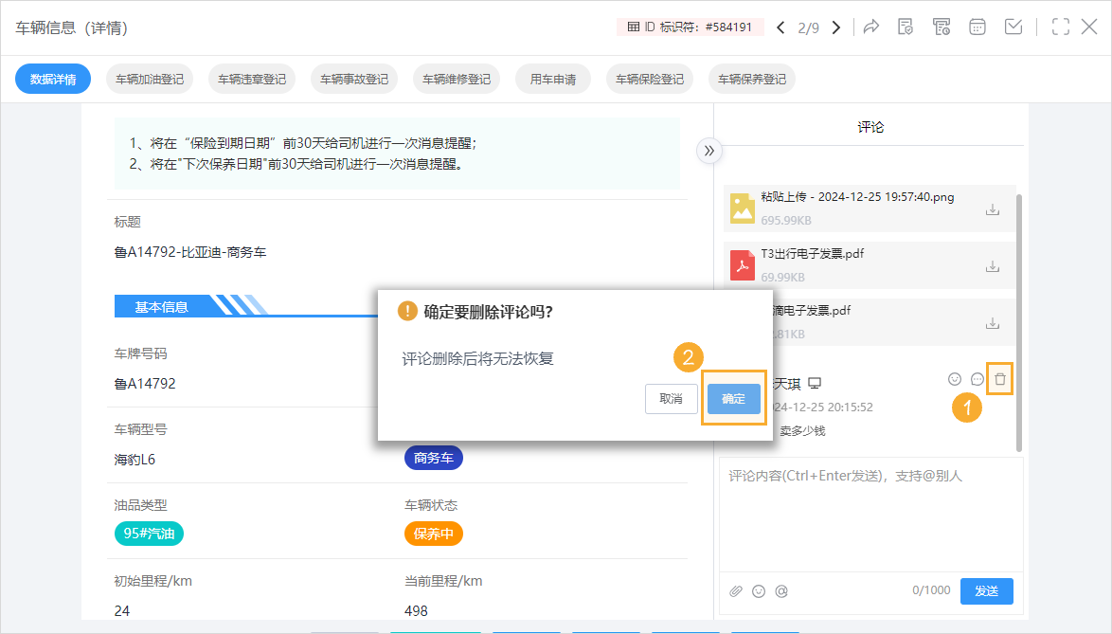Attach a file with the paperclip icon
The height and width of the screenshot is (634, 1112).
[736, 590]
